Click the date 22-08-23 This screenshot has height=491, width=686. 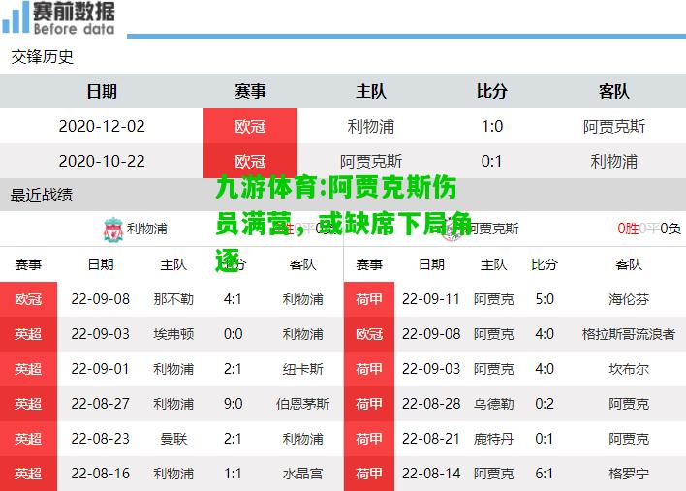(x=101, y=439)
